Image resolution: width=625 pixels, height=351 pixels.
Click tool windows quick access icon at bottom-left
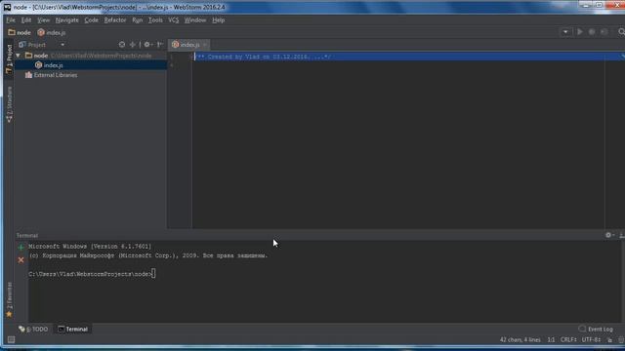tap(11, 339)
